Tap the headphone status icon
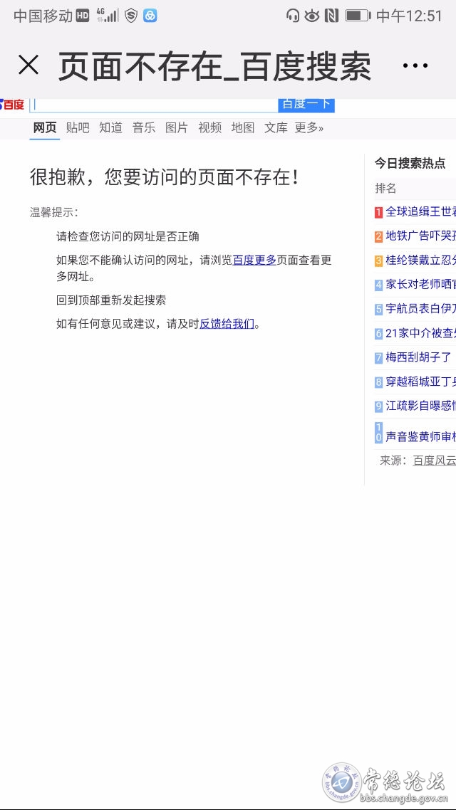Viewport: 456px width, 810px height. pyautogui.click(x=293, y=16)
